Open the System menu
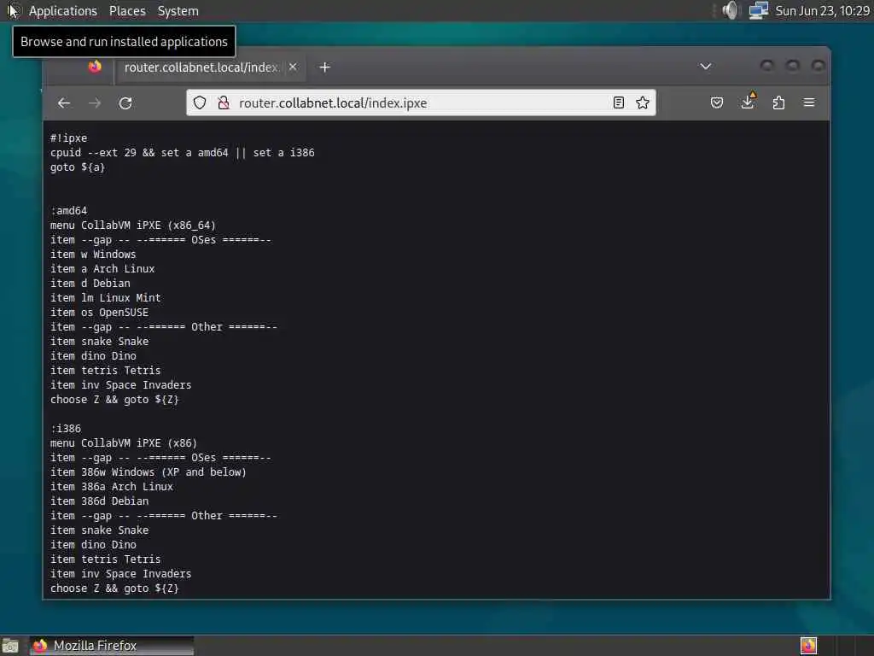The height and width of the screenshot is (656, 874). click(178, 10)
